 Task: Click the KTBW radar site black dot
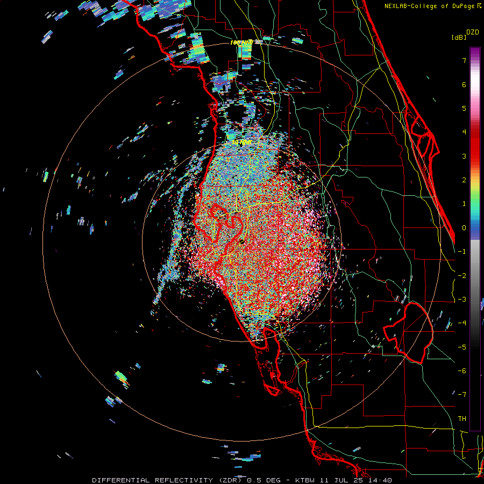(x=242, y=242)
